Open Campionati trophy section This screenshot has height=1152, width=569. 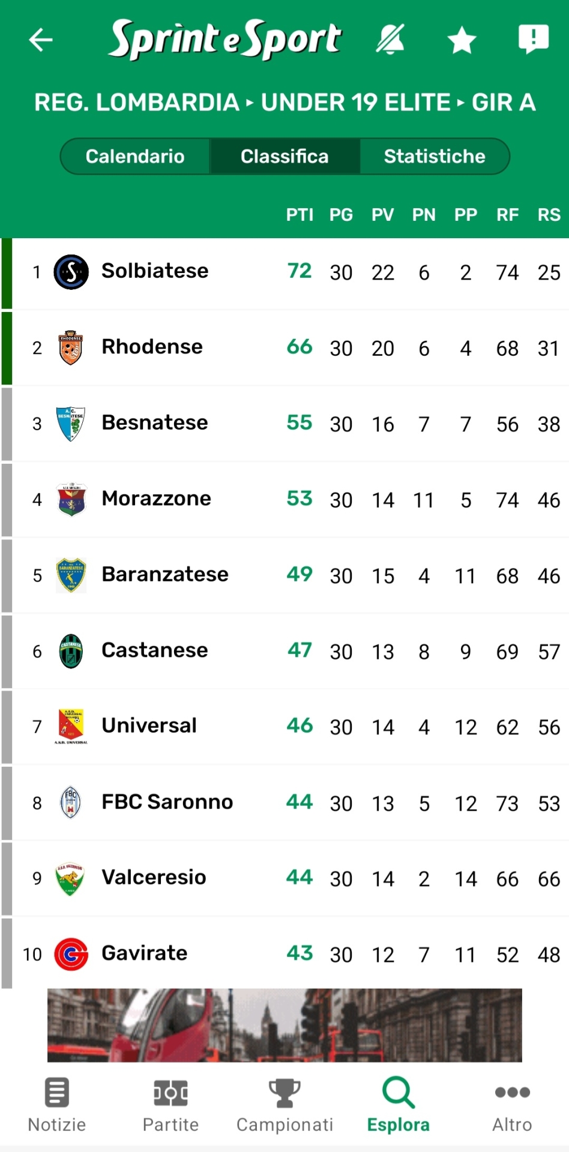[x=284, y=1105]
